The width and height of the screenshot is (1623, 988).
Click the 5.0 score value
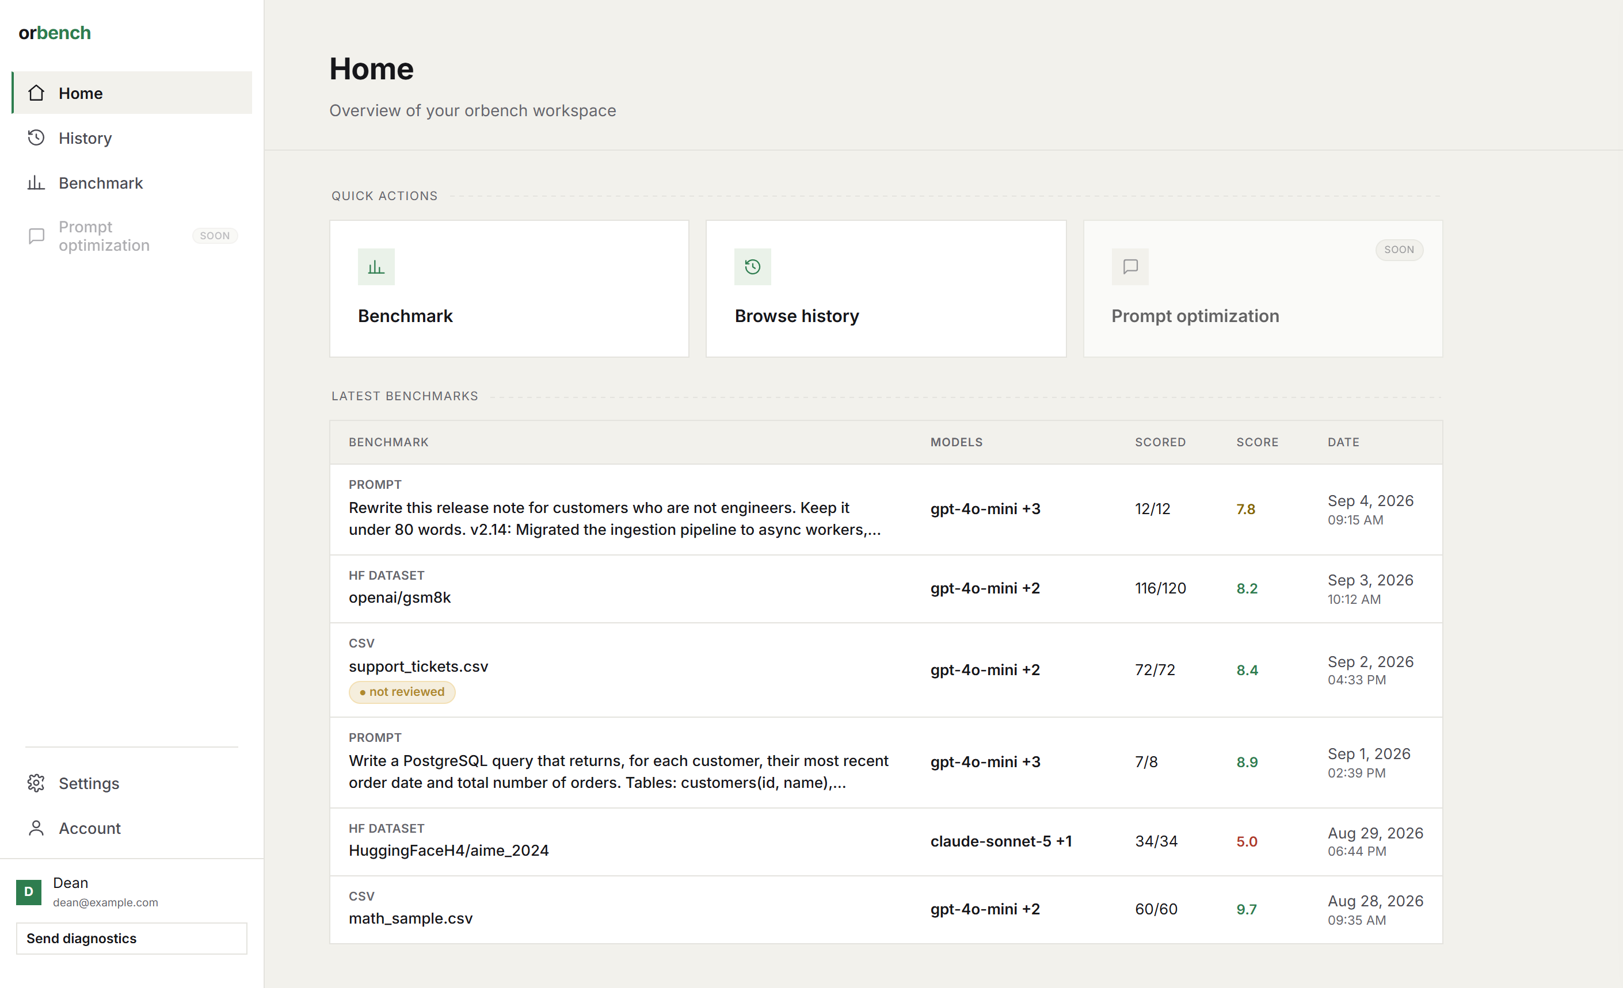point(1247,841)
